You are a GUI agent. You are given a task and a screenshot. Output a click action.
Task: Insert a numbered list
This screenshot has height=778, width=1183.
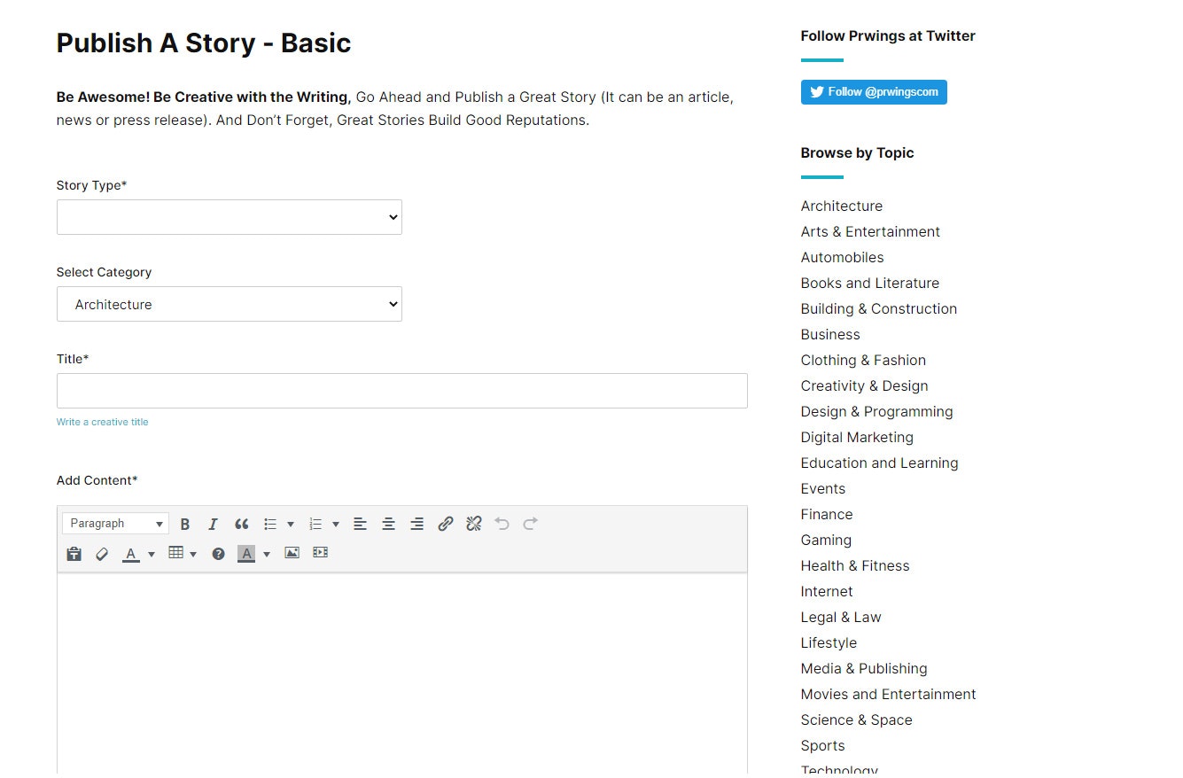coord(315,524)
